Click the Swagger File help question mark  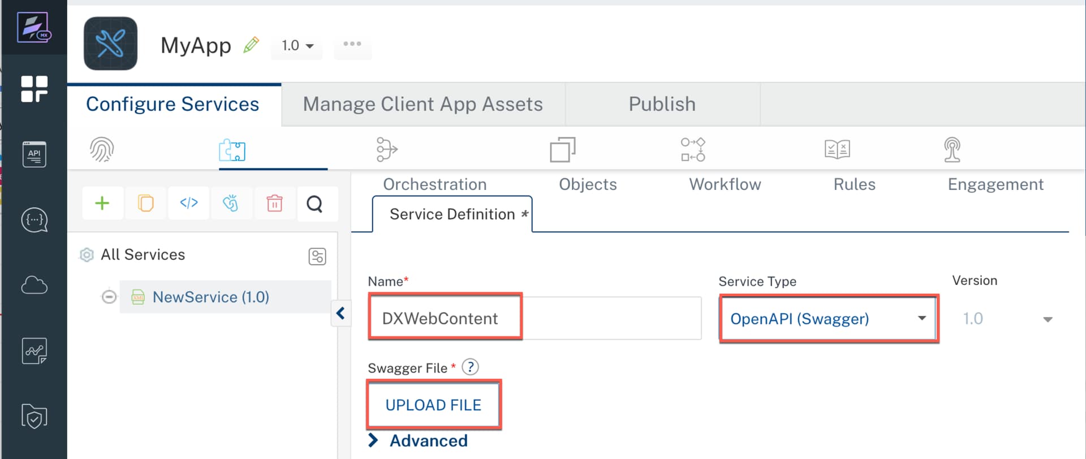click(x=470, y=367)
